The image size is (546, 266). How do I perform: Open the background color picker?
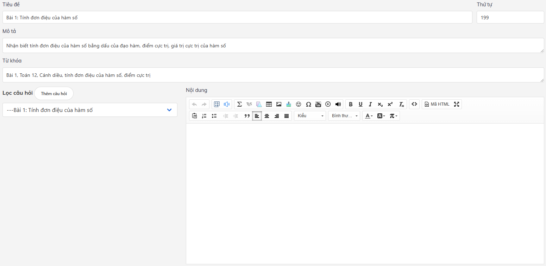(x=381, y=116)
